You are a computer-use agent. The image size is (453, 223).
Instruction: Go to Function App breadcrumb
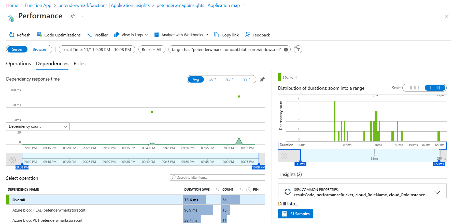[38, 5]
